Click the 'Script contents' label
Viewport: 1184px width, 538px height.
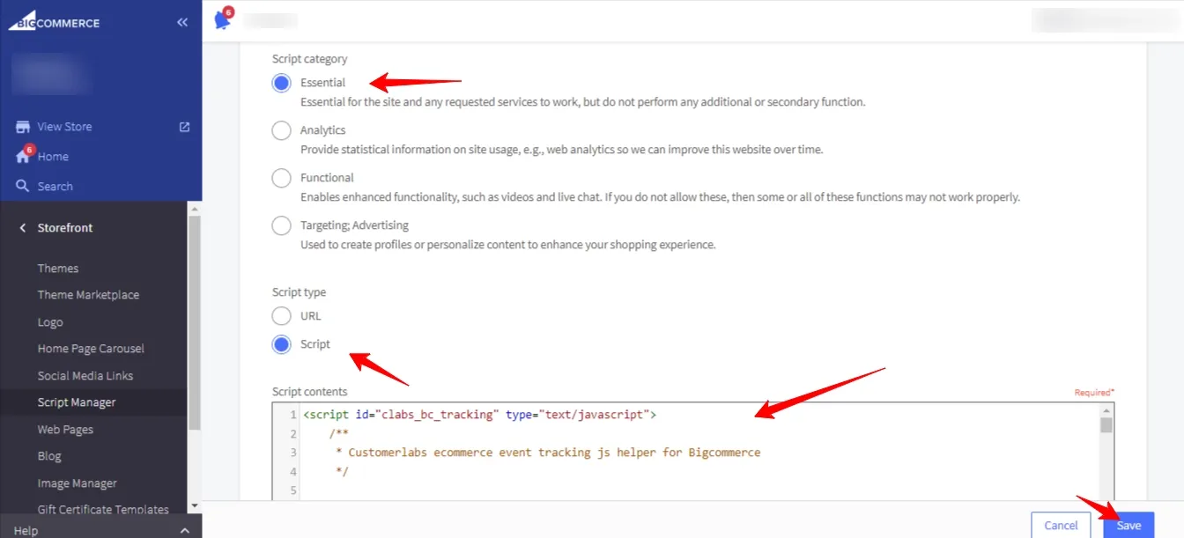309,392
